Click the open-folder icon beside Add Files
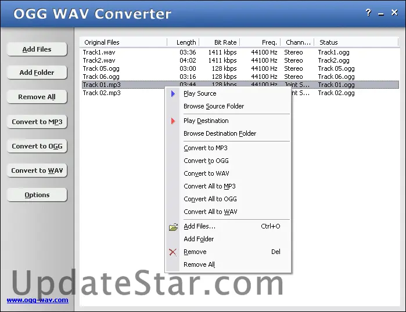This screenshot has width=406, height=312. [x=173, y=227]
